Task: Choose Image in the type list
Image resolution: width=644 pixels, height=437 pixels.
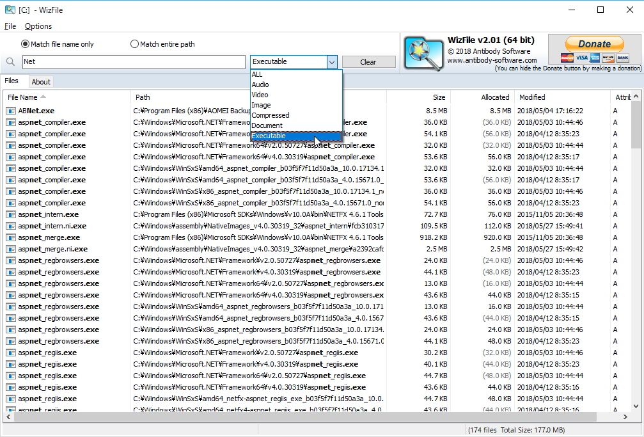Action: click(x=296, y=105)
